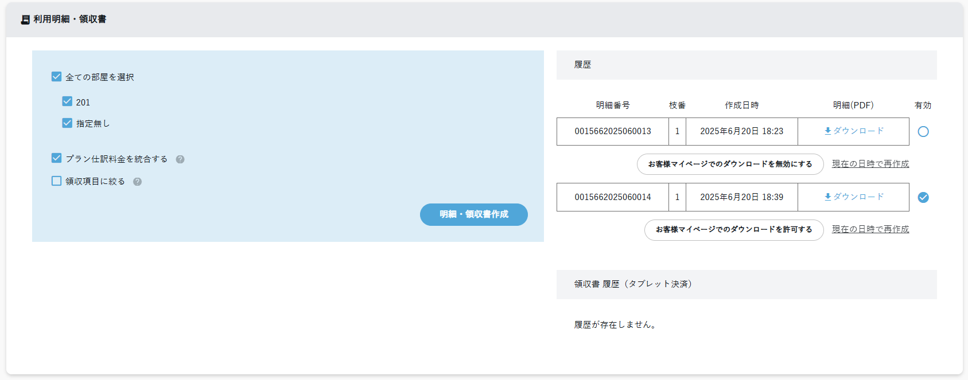Download PDF for statement 0015662025060013
Screen dimensions: 968x380
coord(853,131)
